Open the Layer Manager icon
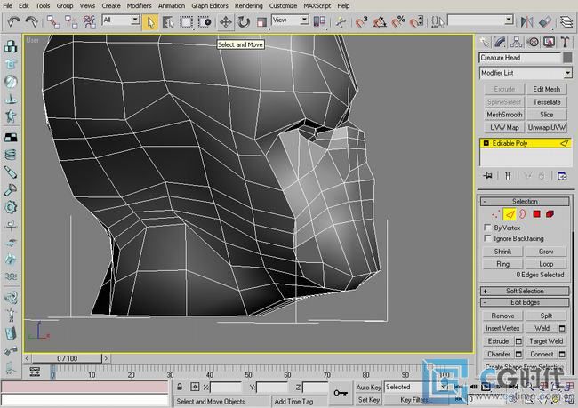The image size is (578, 408). (566, 22)
